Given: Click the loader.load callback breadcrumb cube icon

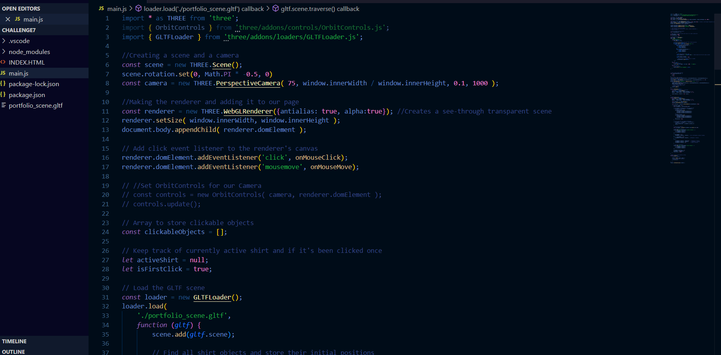Looking at the screenshot, I should [138, 9].
